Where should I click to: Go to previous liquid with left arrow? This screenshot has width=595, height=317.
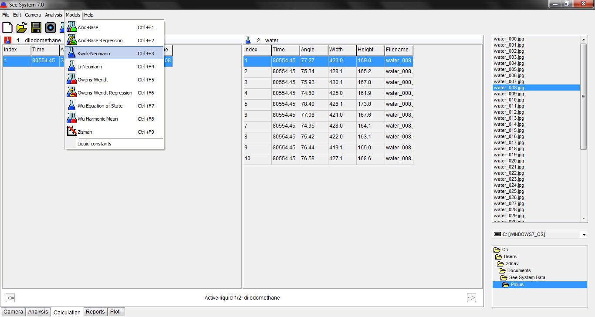10,298
